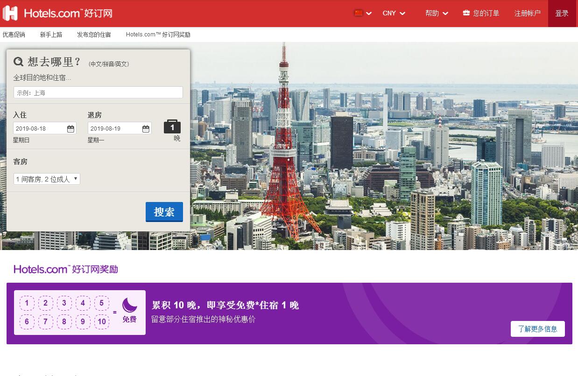Viewport: 578px width, 376px height.
Task: Go to the 新手上路 menu item
Action: pyautogui.click(x=51, y=35)
